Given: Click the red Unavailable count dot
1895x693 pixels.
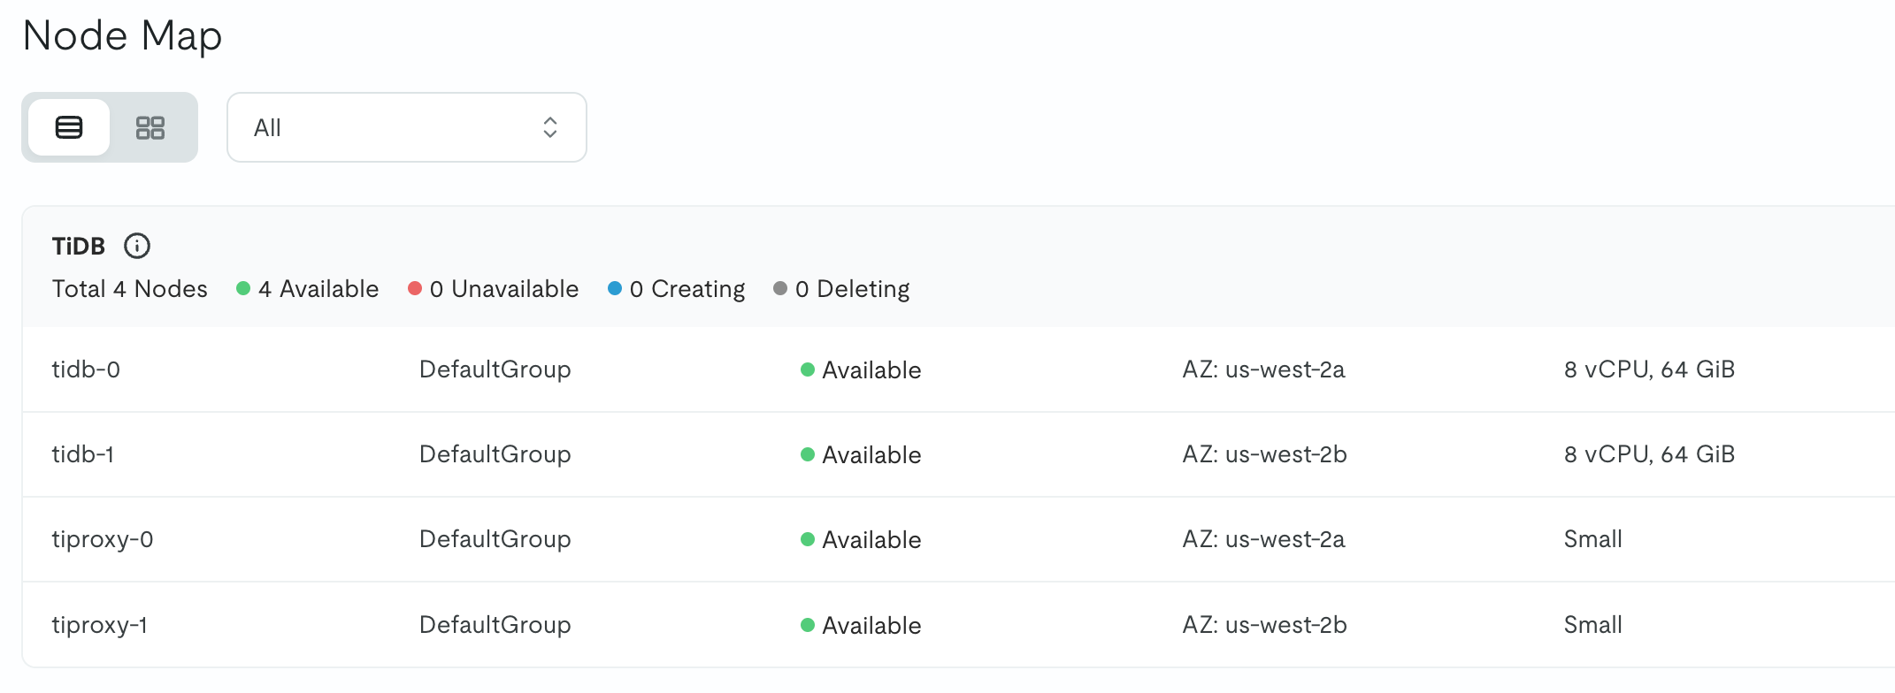Looking at the screenshot, I should [x=415, y=288].
